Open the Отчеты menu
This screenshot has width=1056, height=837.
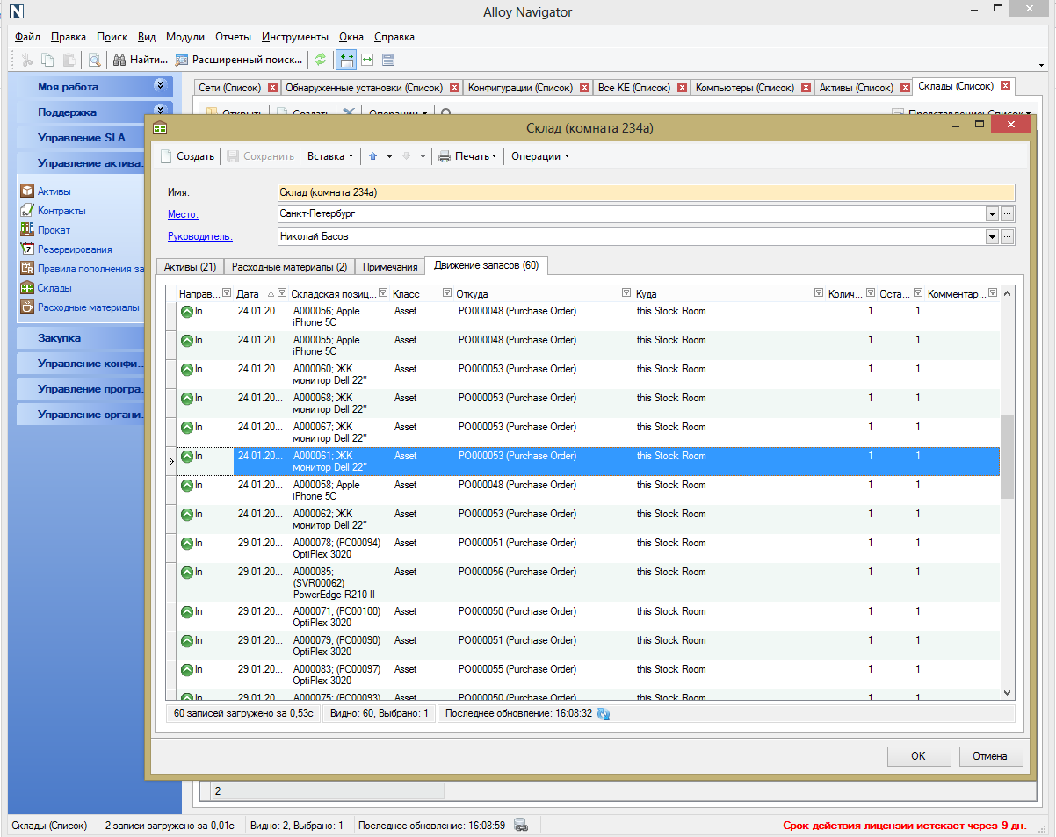234,37
